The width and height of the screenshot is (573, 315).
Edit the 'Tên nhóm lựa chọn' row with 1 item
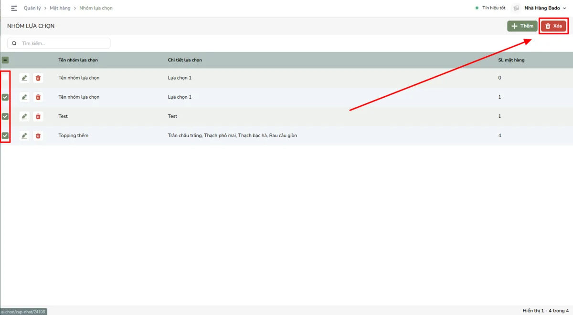tap(24, 97)
